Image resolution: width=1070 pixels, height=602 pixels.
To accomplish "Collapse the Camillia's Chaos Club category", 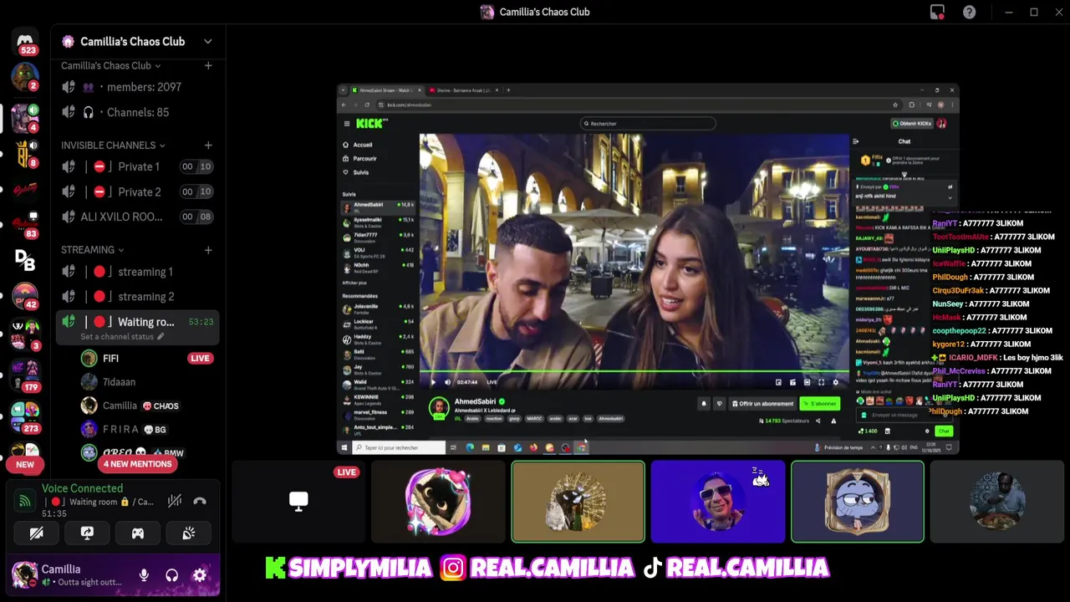I will pyautogui.click(x=111, y=65).
